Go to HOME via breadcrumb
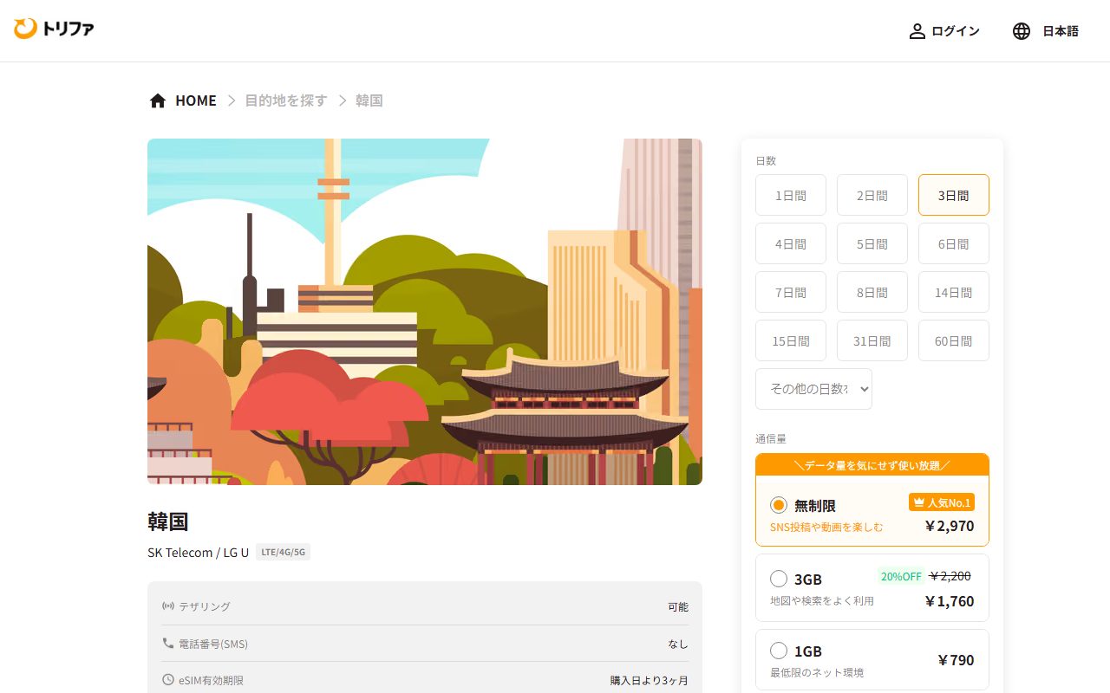The height and width of the screenshot is (693, 1110). [x=196, y=100]
